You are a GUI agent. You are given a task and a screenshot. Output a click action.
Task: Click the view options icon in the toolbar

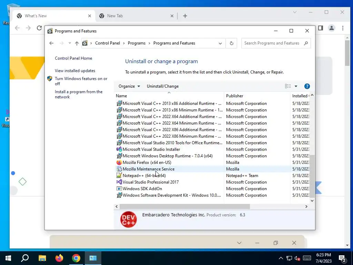pyautogui.click(x=288, y=86)
